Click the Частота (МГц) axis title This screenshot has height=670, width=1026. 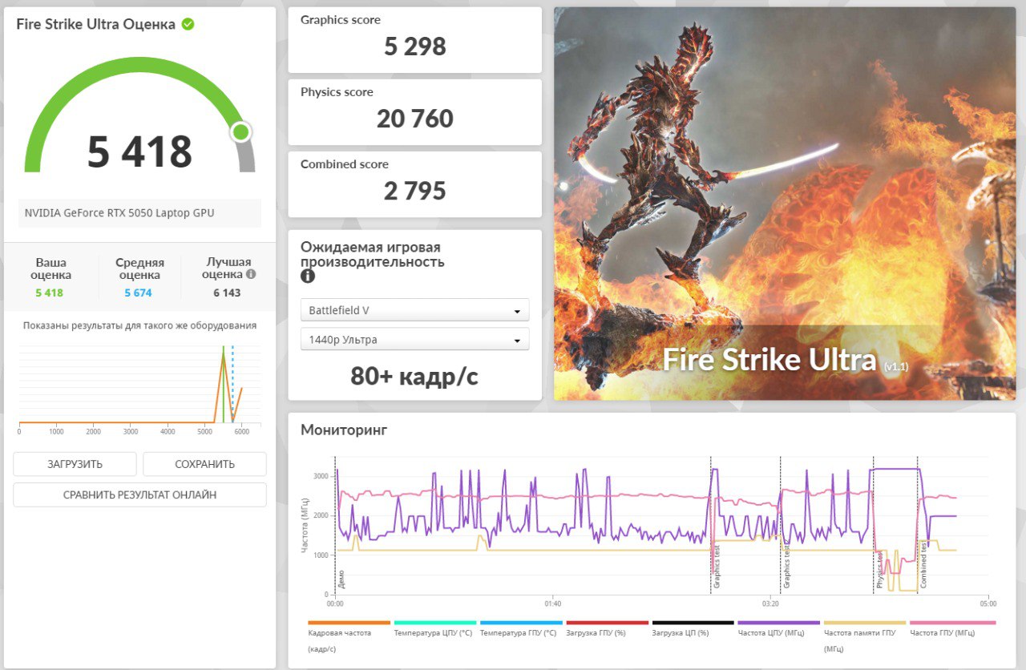click(305, 526)
